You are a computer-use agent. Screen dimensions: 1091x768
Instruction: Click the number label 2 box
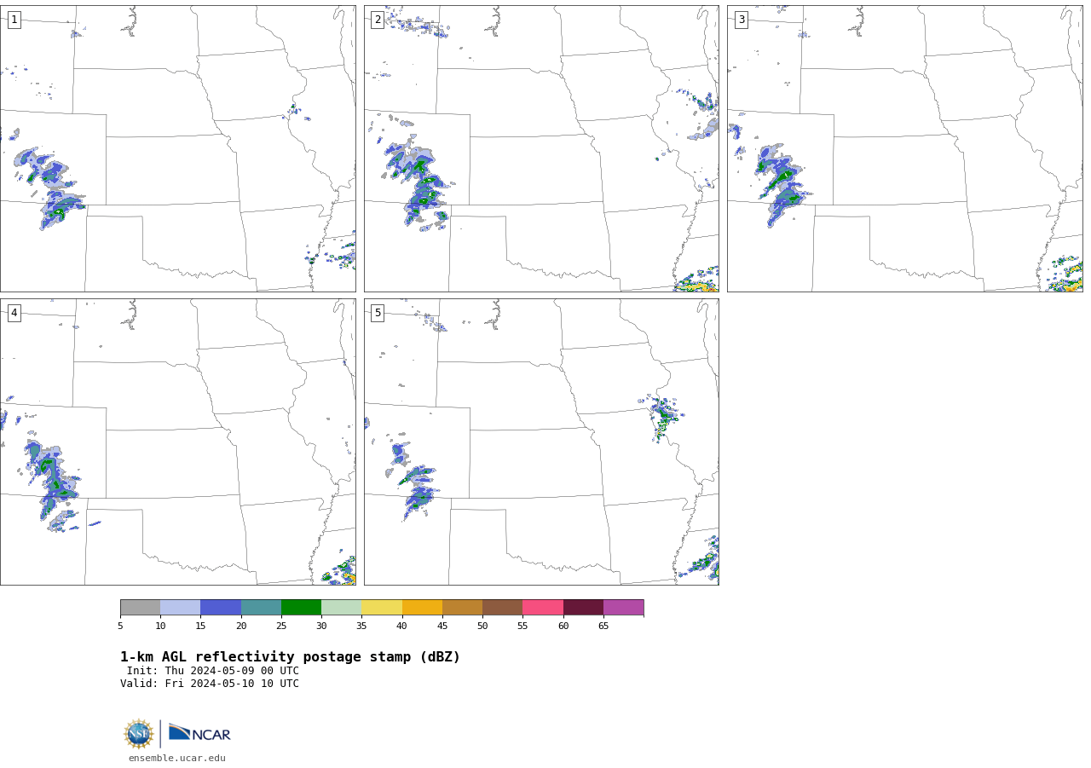point(378,20)
